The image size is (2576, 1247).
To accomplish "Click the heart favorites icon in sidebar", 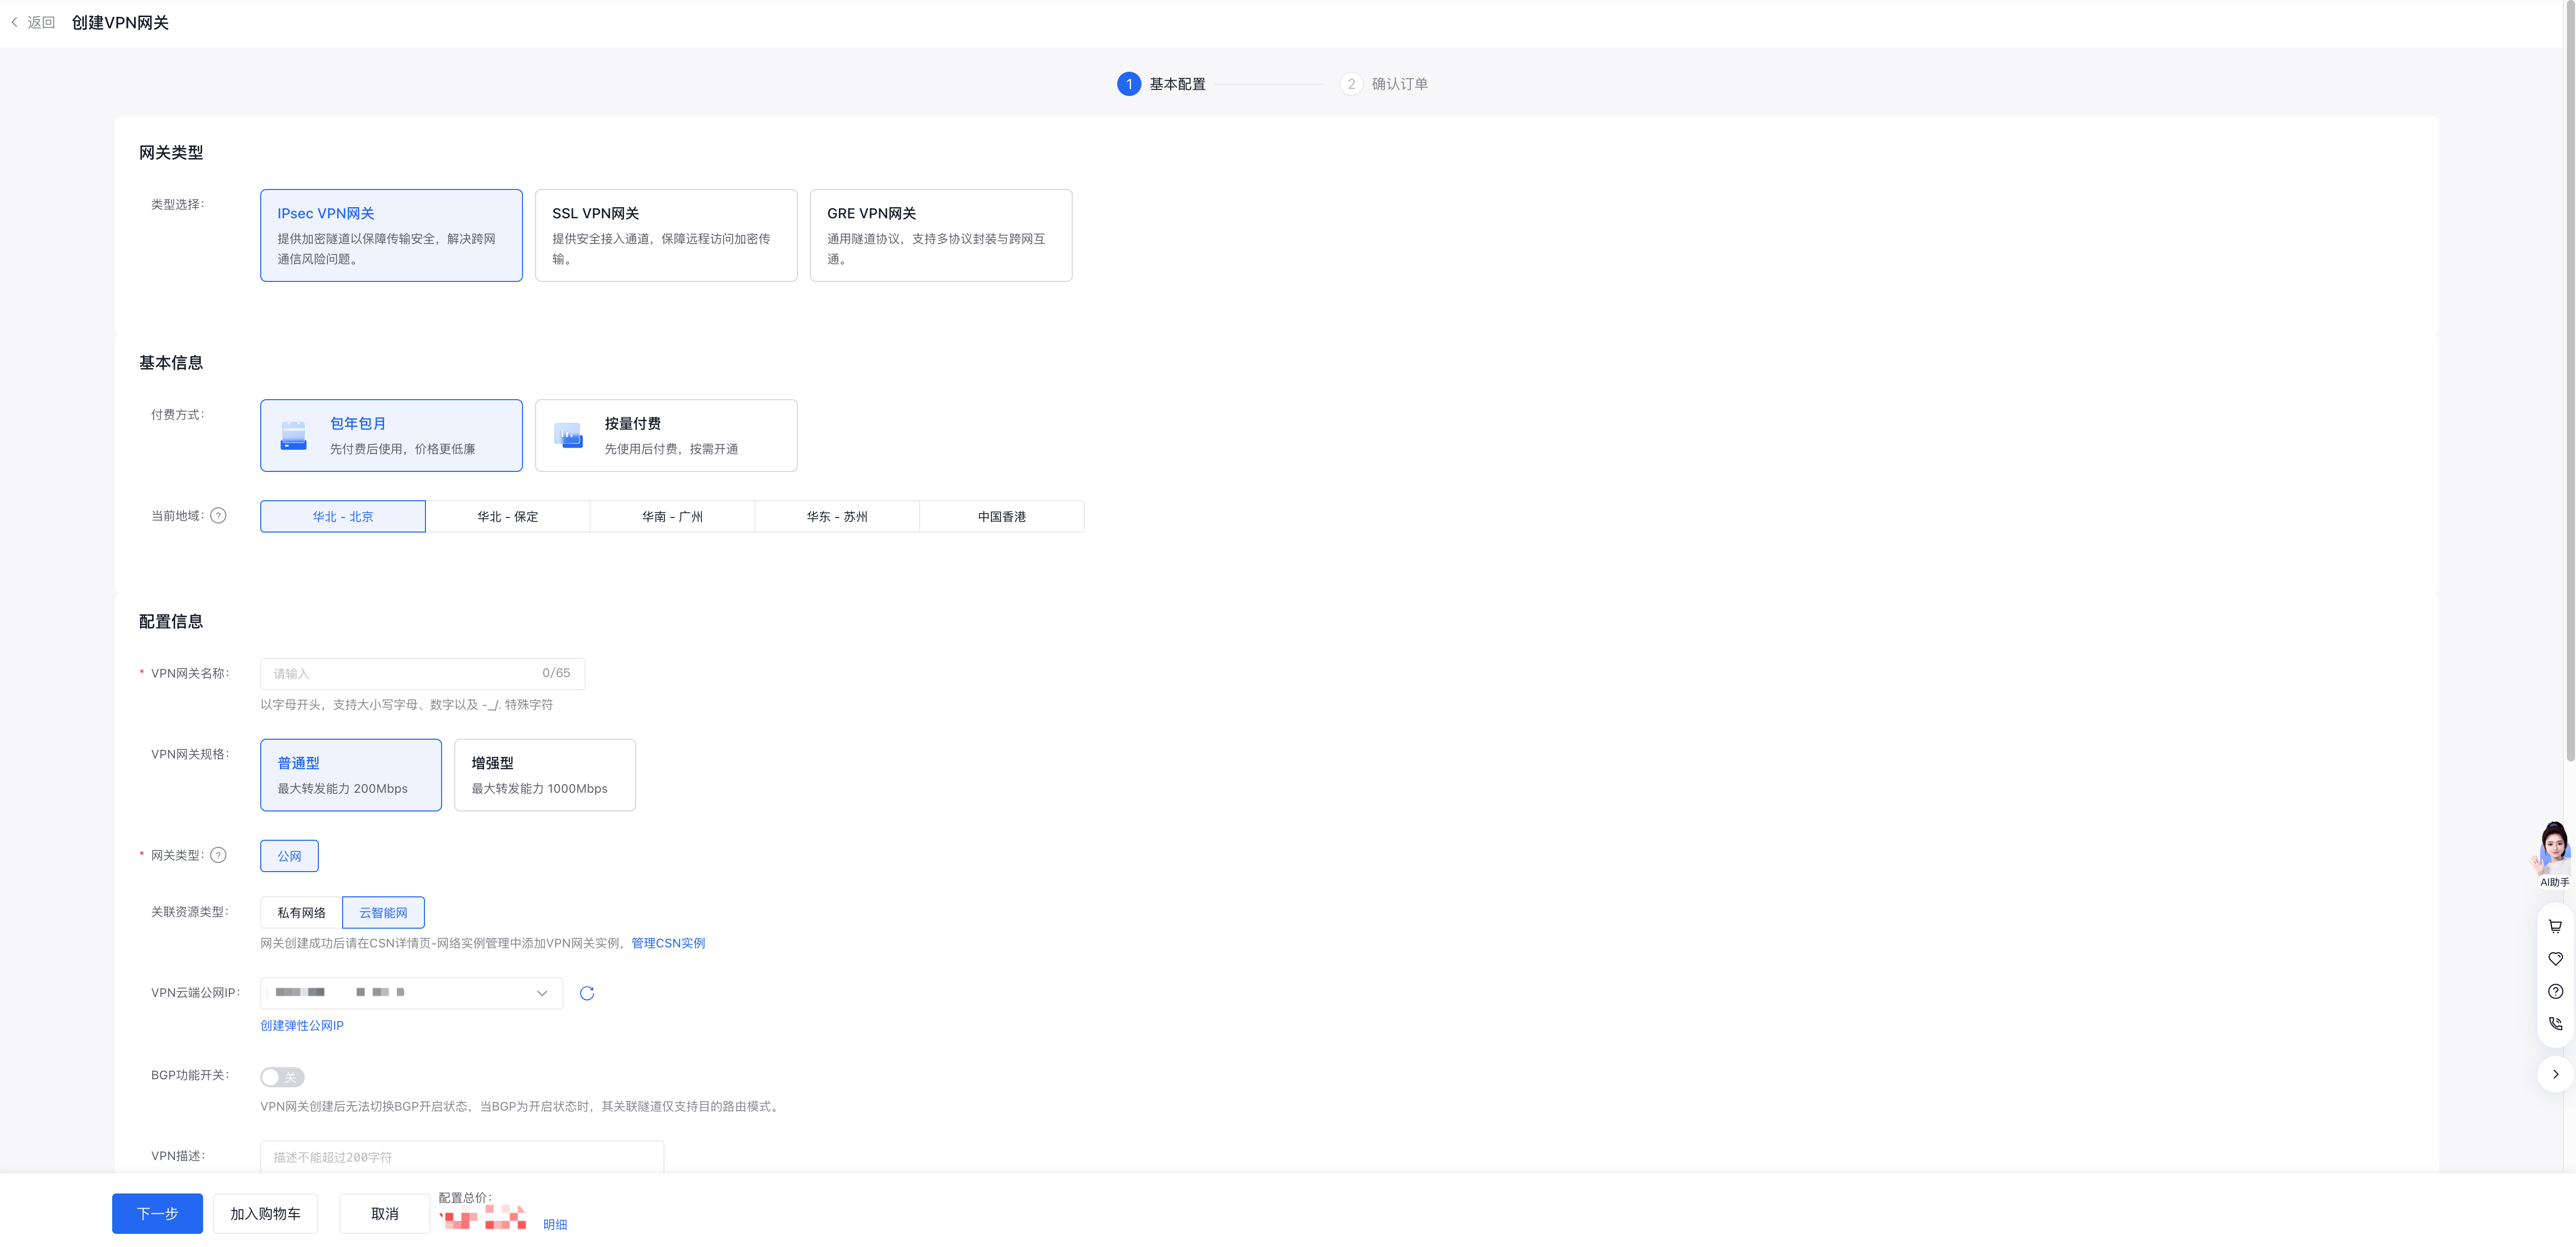I will [2555, 959].
